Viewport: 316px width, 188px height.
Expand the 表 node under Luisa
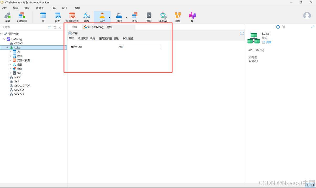(10, 52)
